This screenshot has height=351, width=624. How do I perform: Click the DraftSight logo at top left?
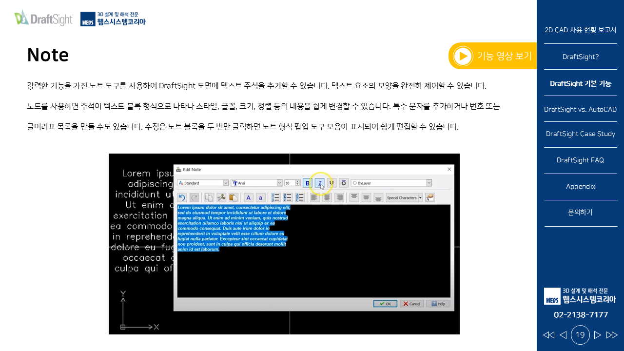43,18
